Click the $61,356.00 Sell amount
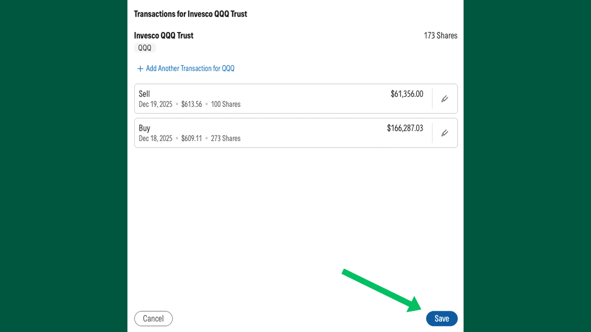Screen dimensions: 591x332 point(407,94)
